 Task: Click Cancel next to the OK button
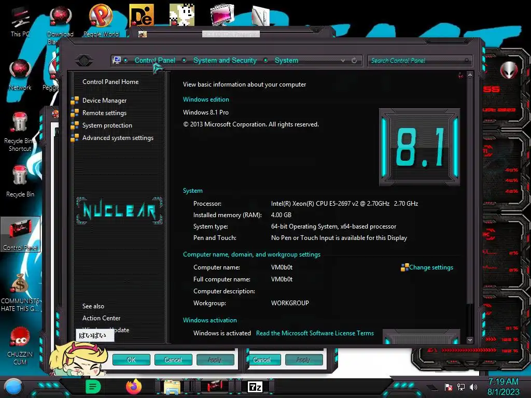point(173,360)
